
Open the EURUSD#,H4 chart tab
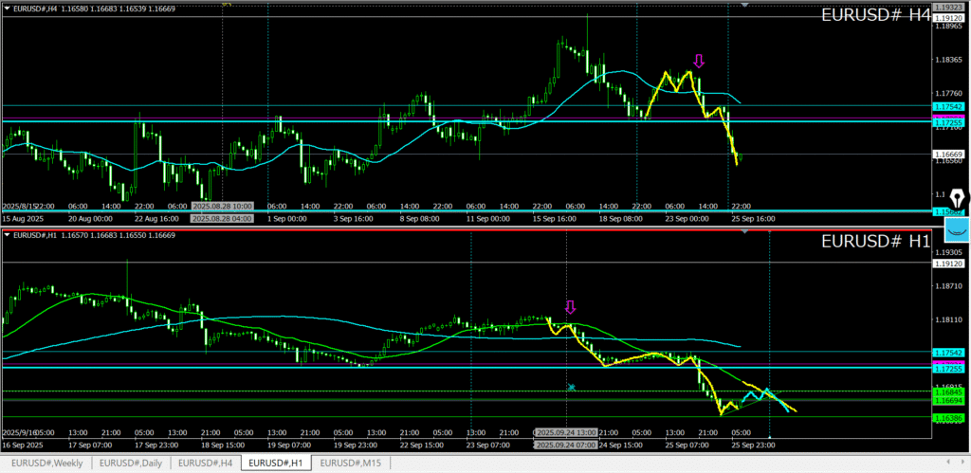coord(207,463)
